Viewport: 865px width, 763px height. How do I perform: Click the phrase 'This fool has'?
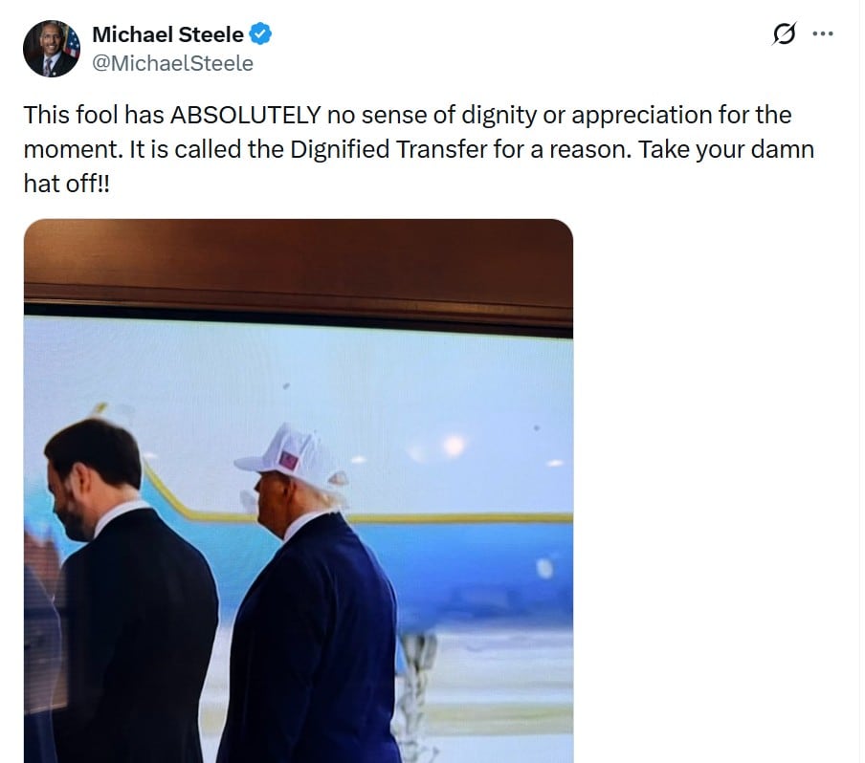pos(94,116)
